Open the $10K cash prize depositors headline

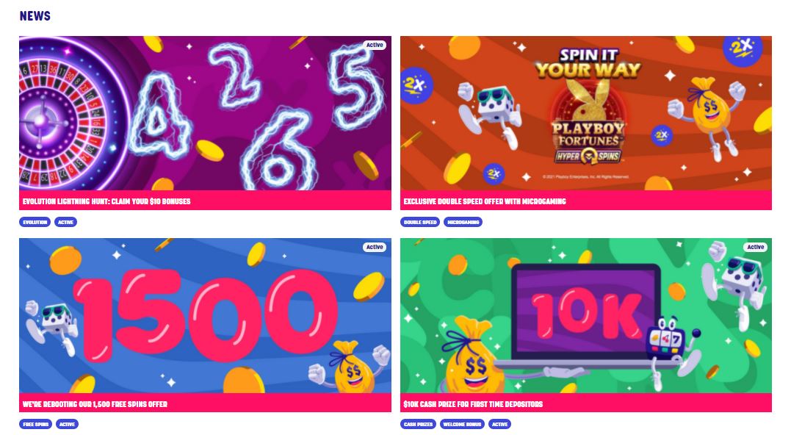[473, 404]
